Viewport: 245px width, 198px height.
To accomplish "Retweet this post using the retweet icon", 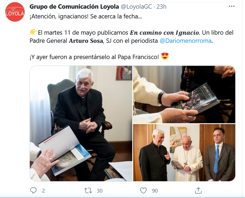I will click(x=88, y=190).
